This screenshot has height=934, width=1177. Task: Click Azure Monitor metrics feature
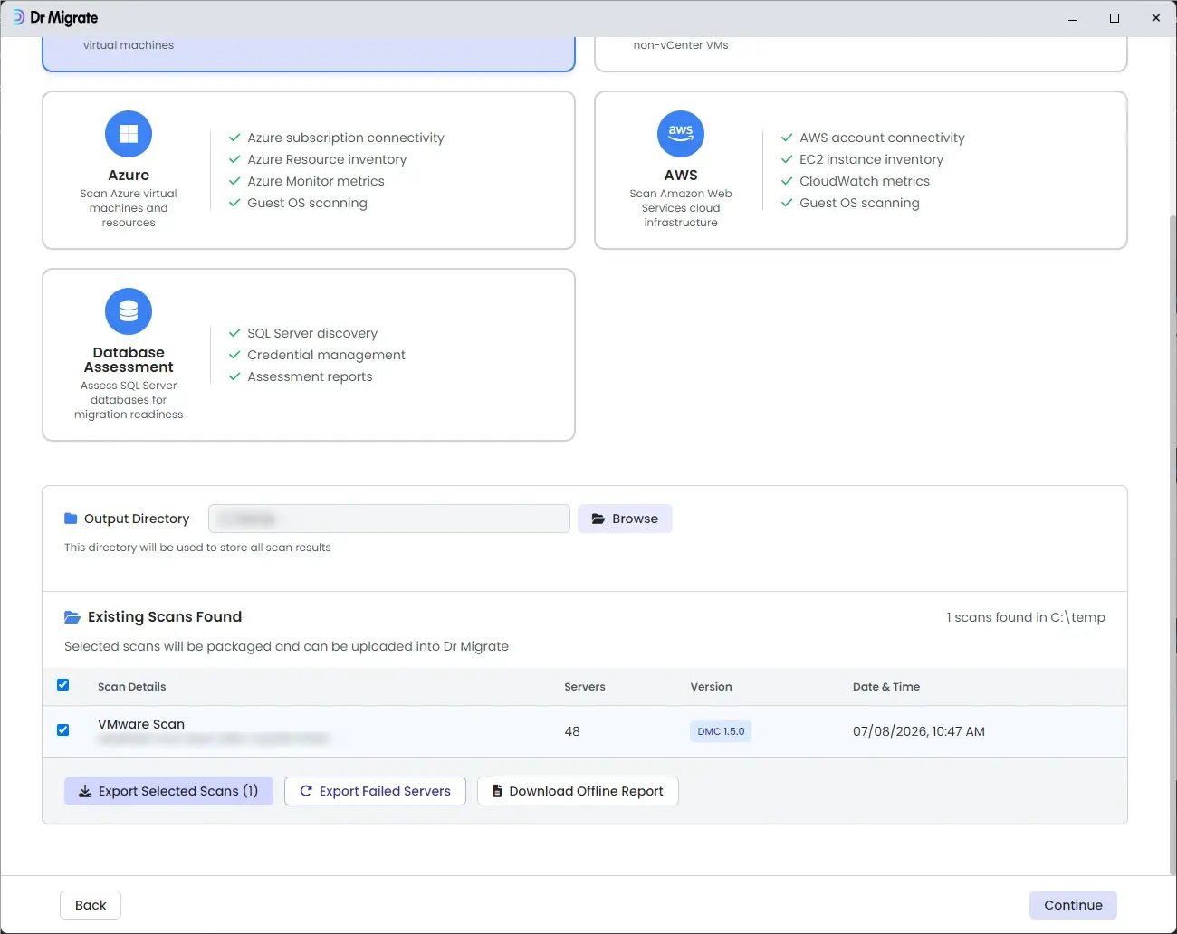click(316, 181)
